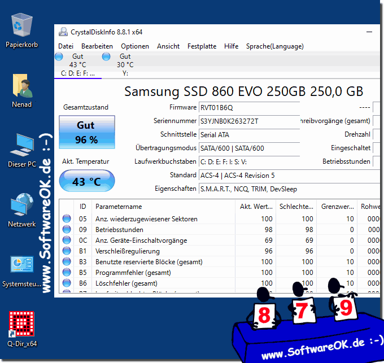Click the Gut 96 % health status button
Image resolution: width=384 pixels, height=363 pixels.
[87, 132]
